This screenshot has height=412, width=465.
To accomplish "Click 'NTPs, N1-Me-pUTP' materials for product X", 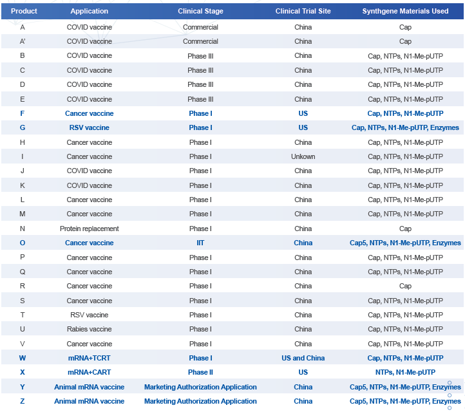I will point(405,372).
